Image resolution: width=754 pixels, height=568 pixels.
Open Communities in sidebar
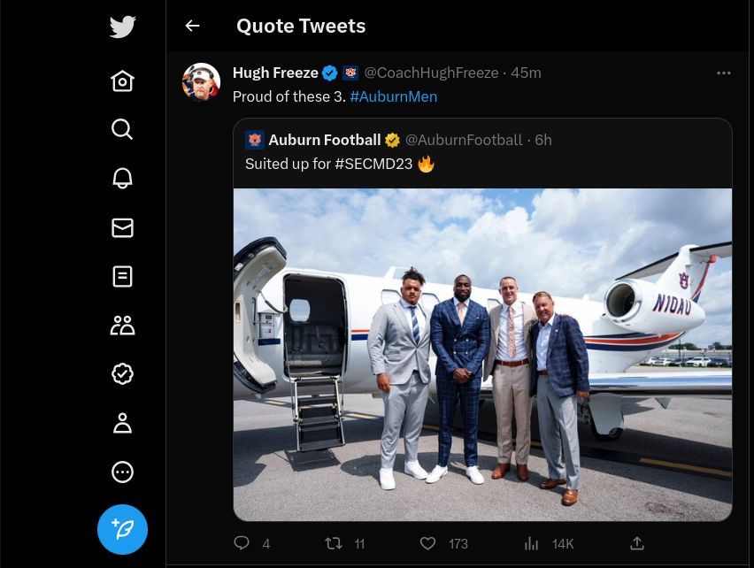coord(122,326)
